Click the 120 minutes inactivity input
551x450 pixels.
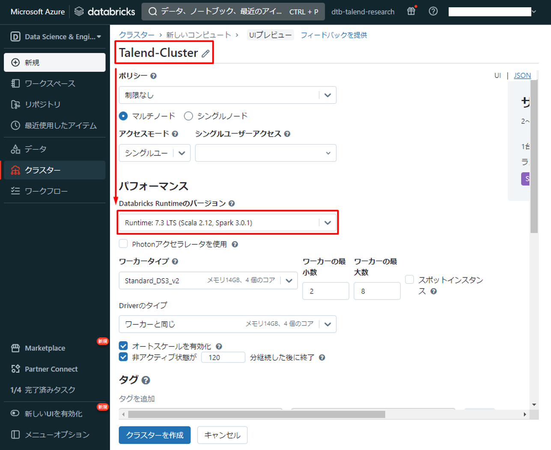[x=223, y=358]
